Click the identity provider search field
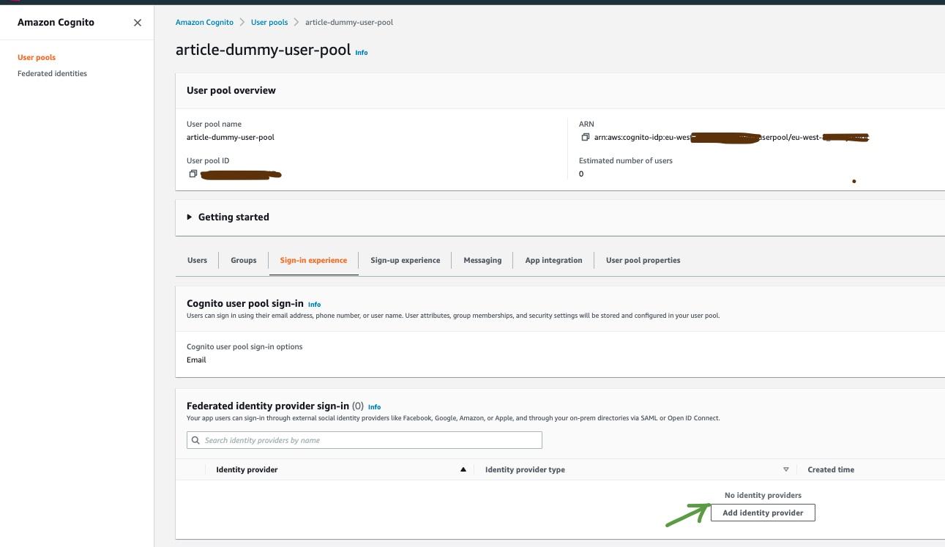Screen dimensions: 945x547 (364, 439)
